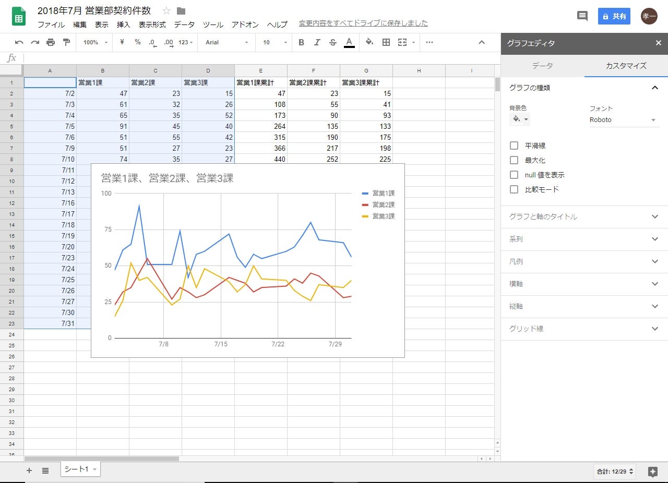Open chart background color dropdown

520,119
